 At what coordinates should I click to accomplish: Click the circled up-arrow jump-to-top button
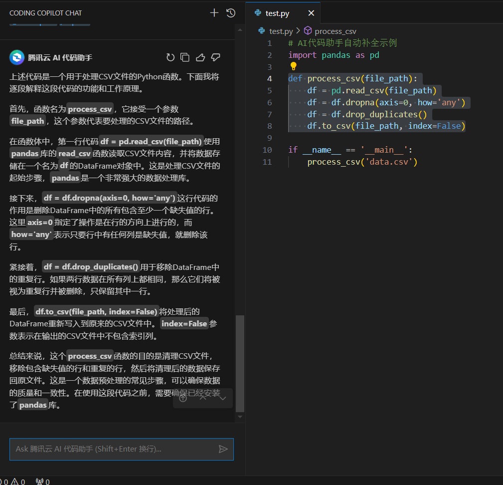[x=183, y=398]
